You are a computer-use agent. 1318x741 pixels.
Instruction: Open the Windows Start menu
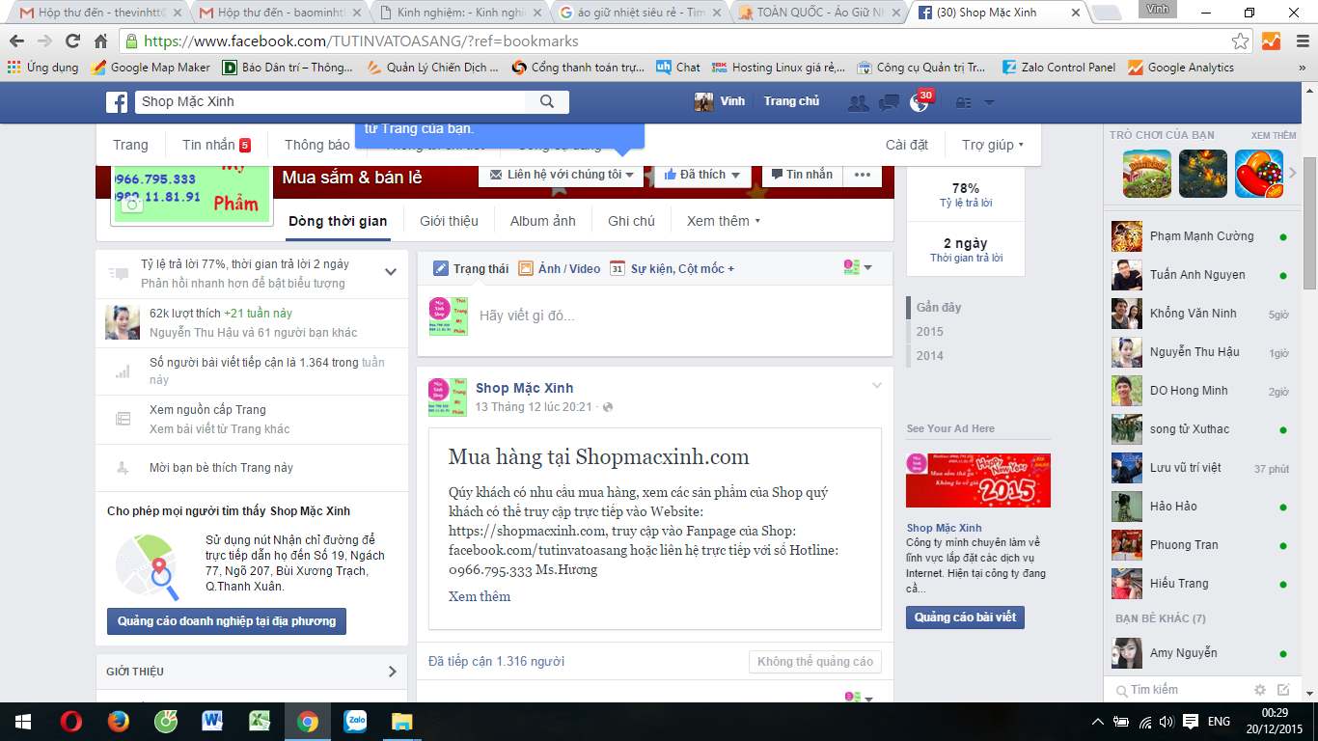[23, 721]
